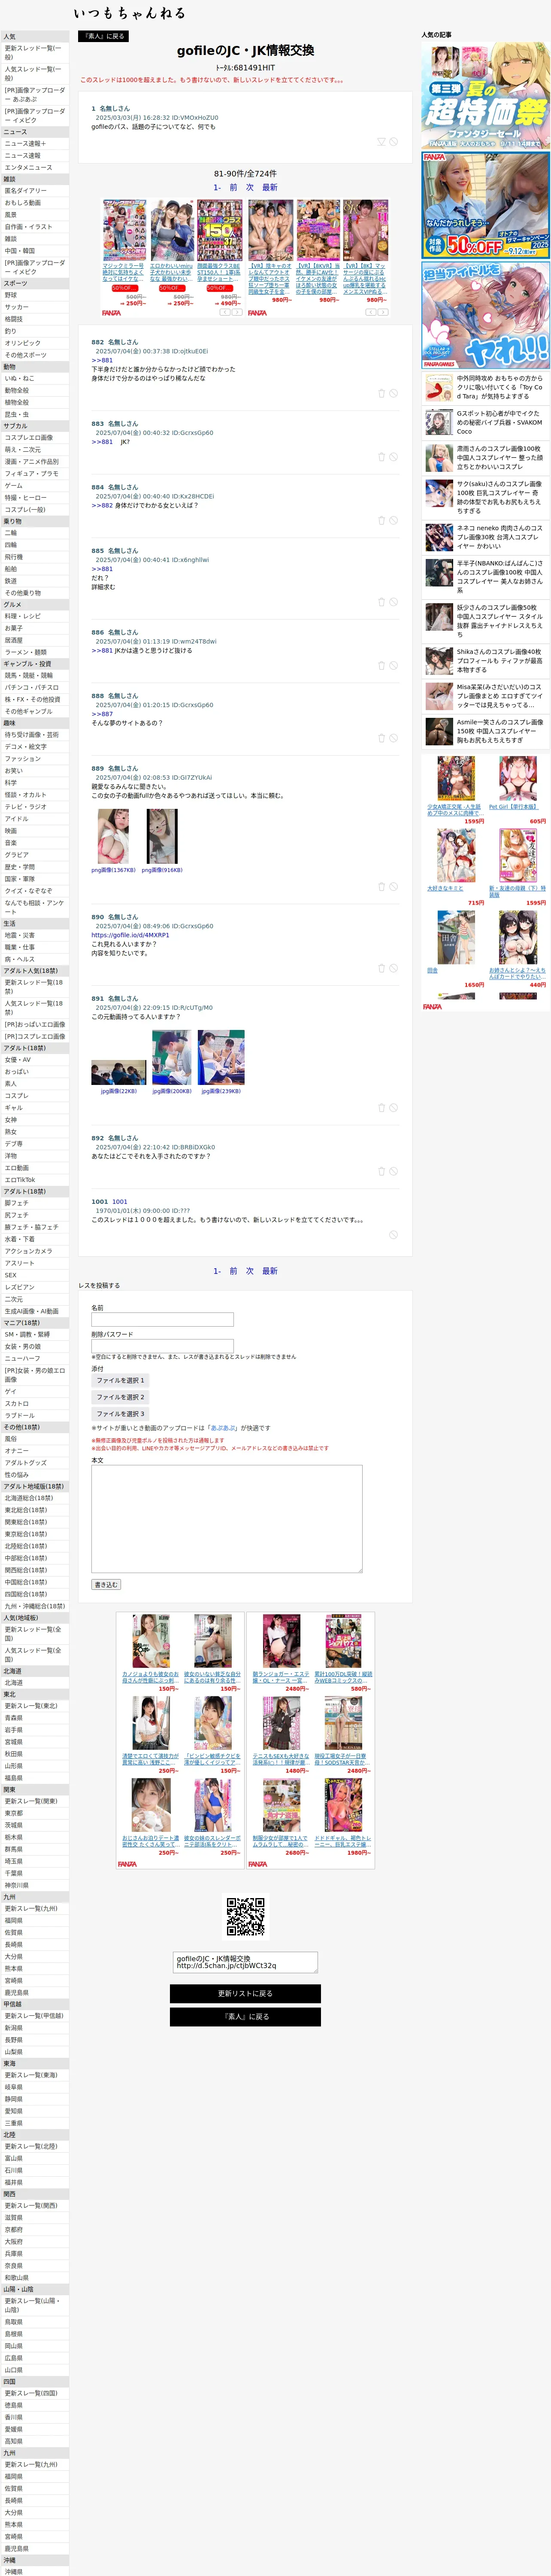Click the report circle icon on post 891

(x=394, y=1107)
